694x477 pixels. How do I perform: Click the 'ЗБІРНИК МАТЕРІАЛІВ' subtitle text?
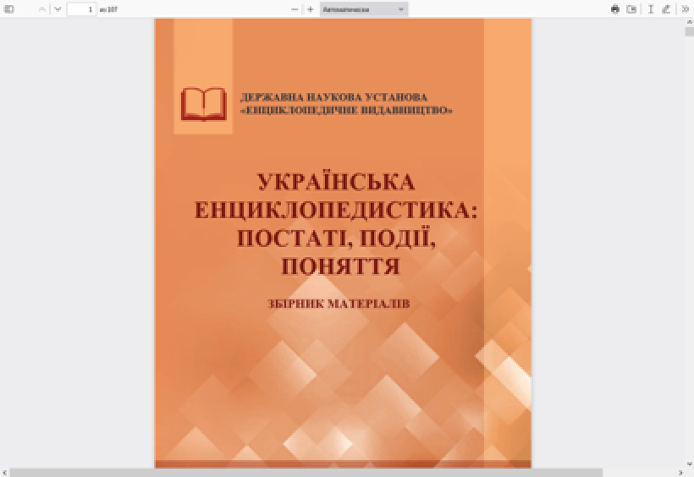coord(338,304)
